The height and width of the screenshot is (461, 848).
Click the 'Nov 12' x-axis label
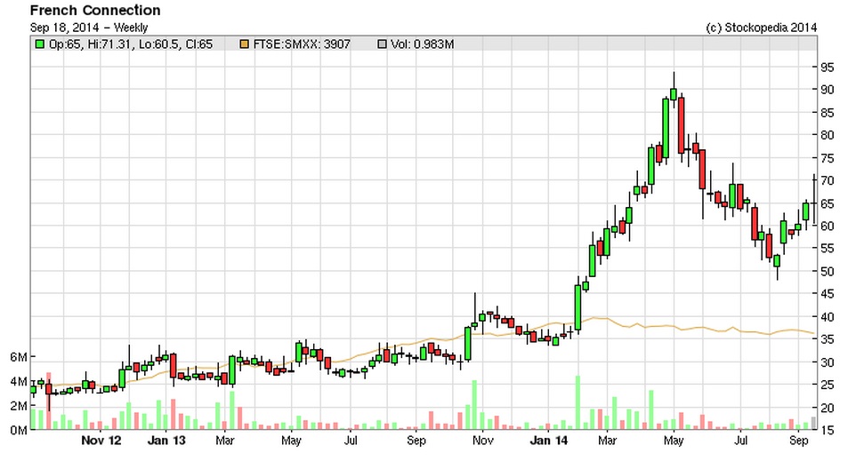(101, 441)
